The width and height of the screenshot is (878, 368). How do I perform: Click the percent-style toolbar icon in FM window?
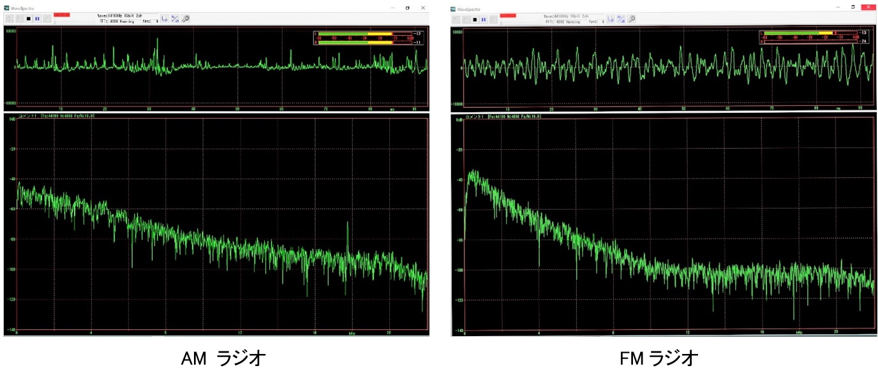pyautogui.click(x=621, y=19)
